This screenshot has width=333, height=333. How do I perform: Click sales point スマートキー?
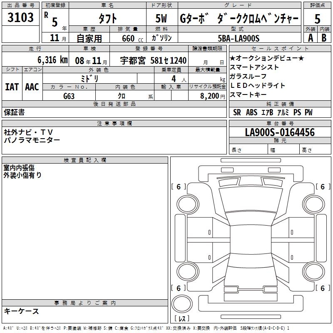(248, 94)
